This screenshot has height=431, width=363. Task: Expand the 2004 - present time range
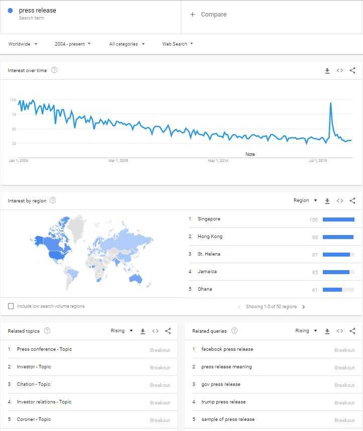pyautogui.click(x=73, y=44)
